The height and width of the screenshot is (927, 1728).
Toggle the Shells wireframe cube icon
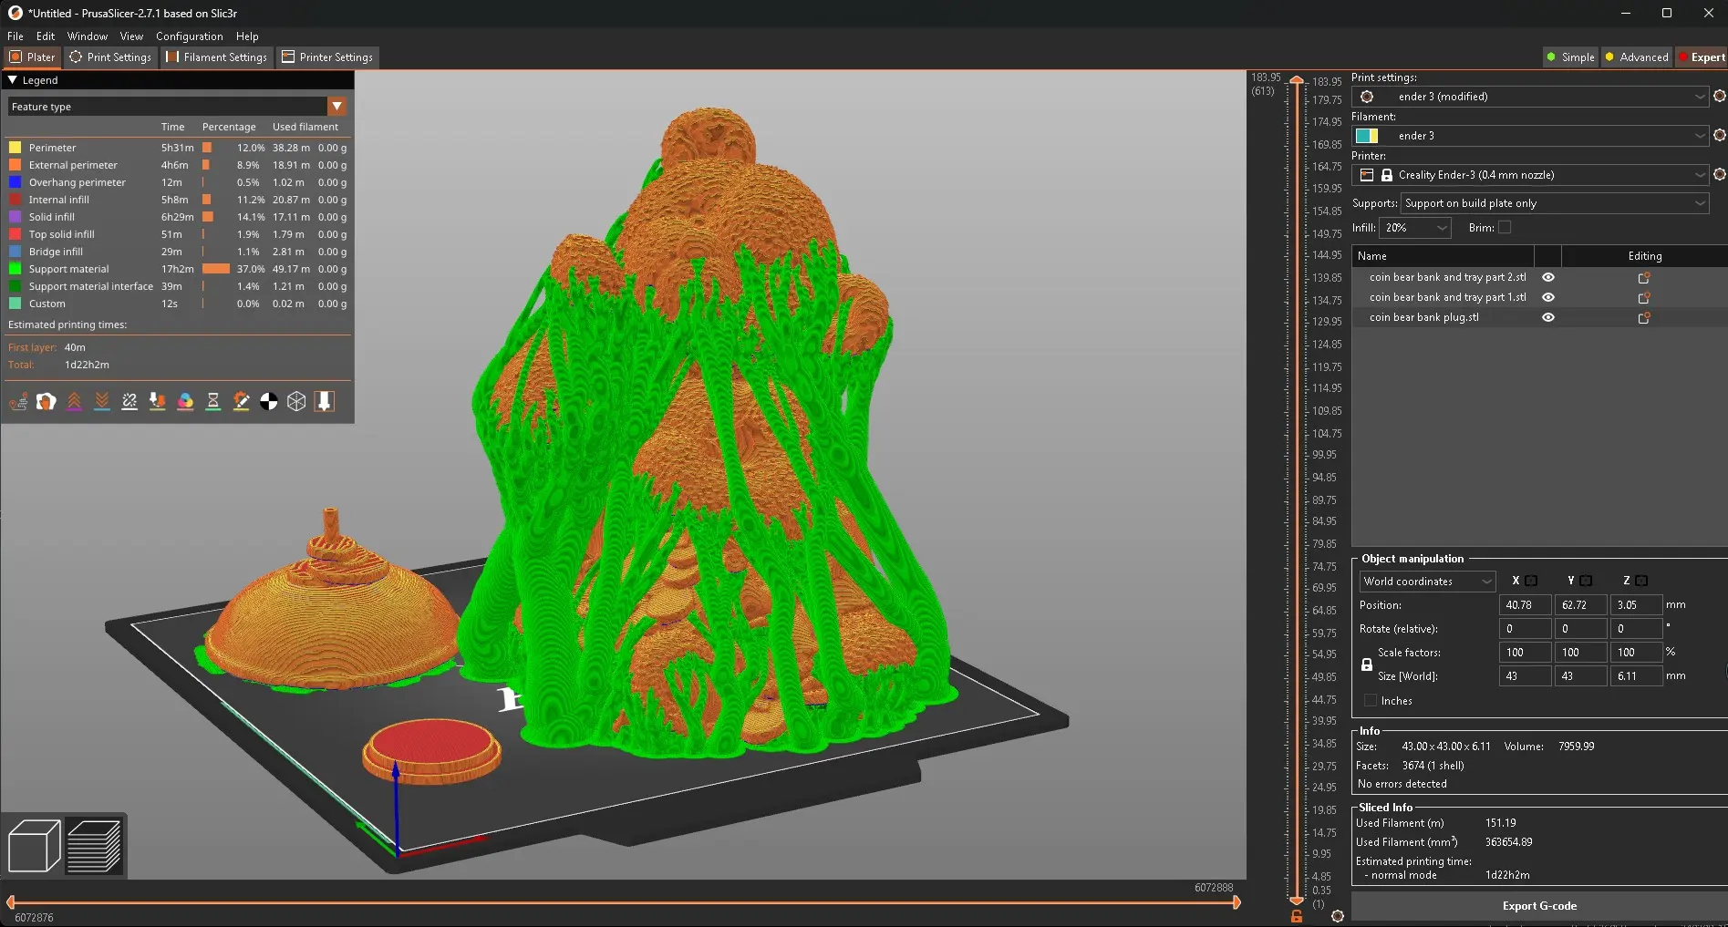(296, 402)
